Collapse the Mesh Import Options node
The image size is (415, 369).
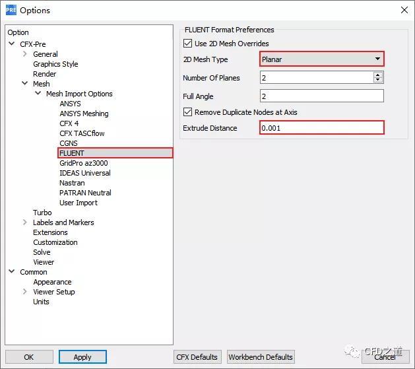point(38,93)
